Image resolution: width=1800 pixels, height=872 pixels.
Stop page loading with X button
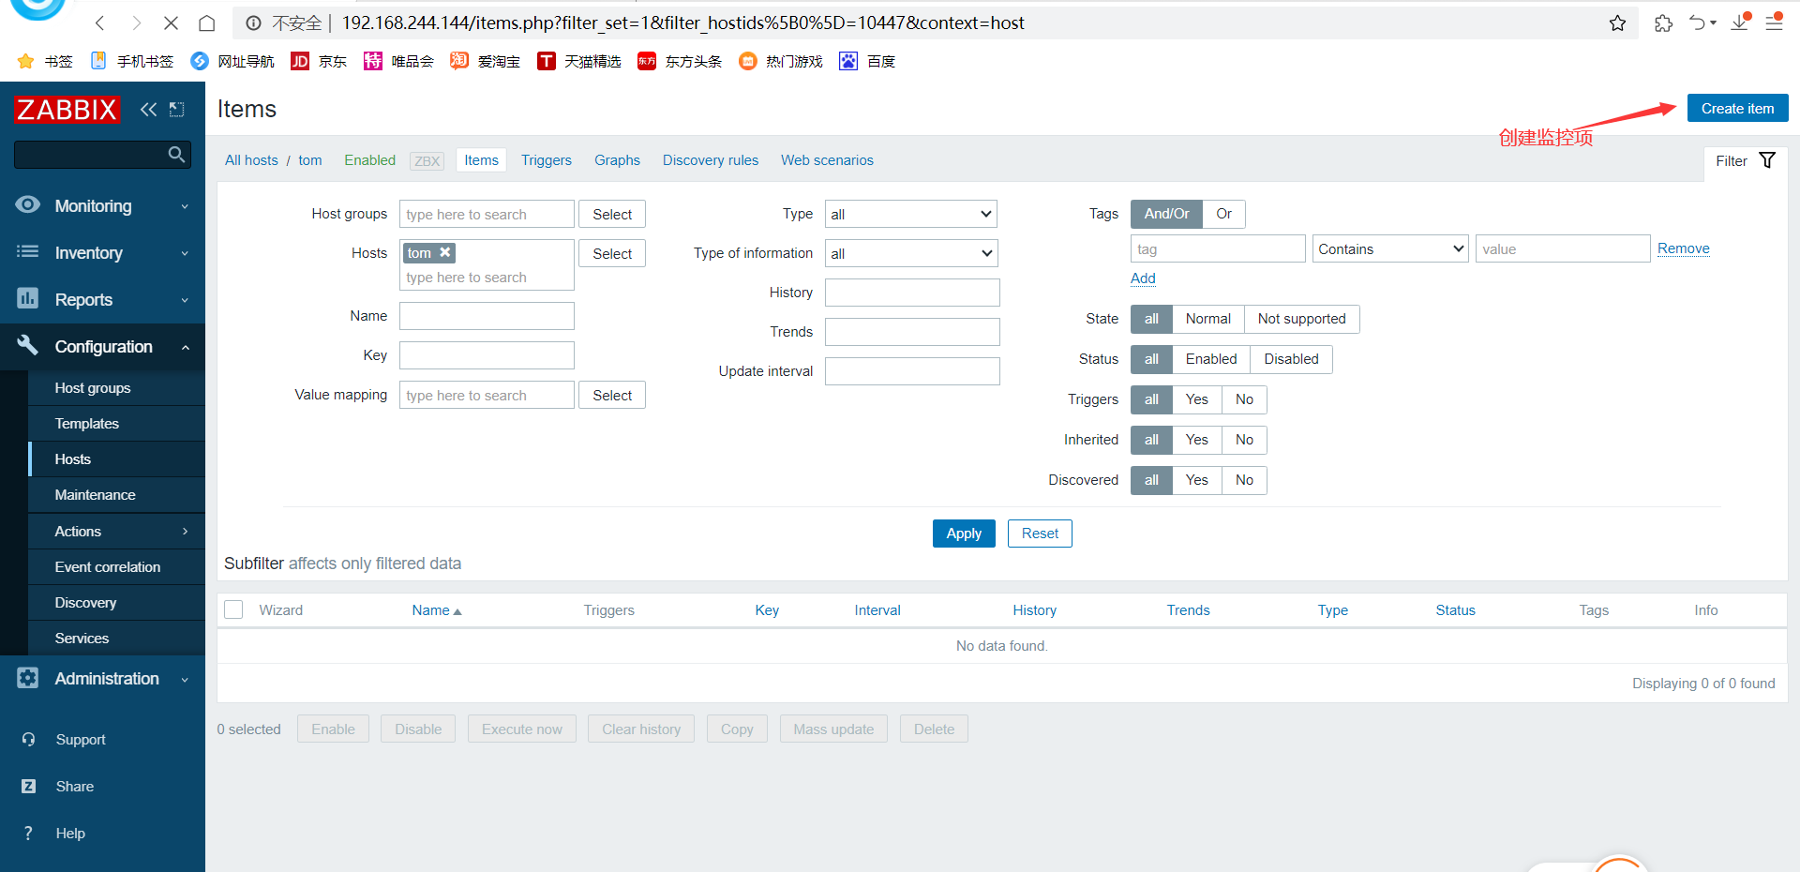[x=171, y=23]
